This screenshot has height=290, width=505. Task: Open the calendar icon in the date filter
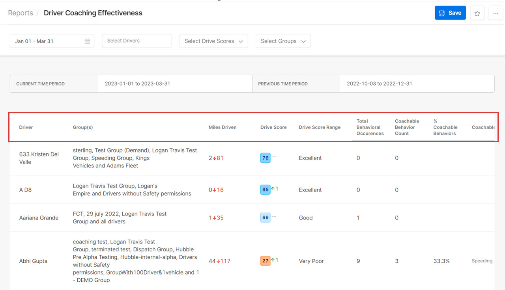[x=87, y=41]
